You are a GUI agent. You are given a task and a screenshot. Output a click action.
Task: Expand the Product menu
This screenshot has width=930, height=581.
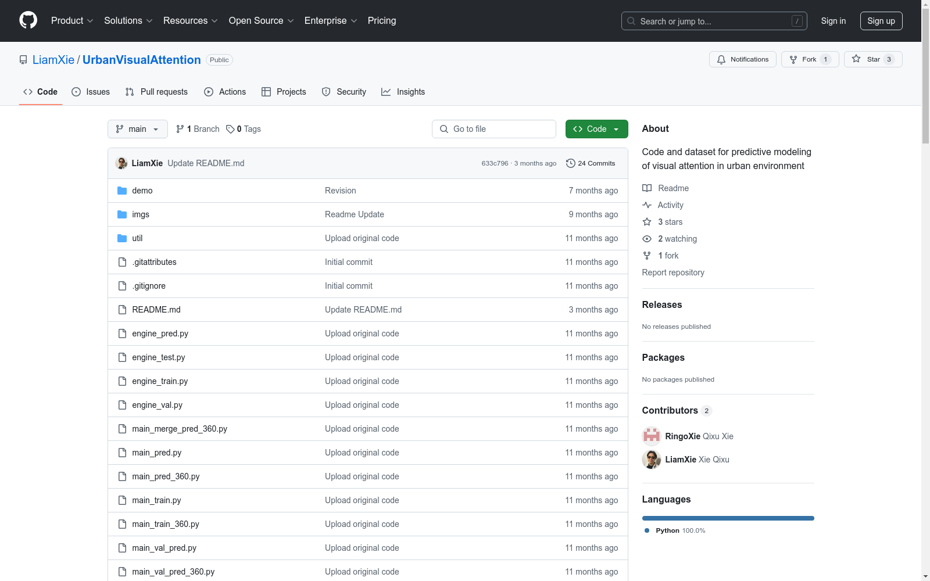point(72,21)
